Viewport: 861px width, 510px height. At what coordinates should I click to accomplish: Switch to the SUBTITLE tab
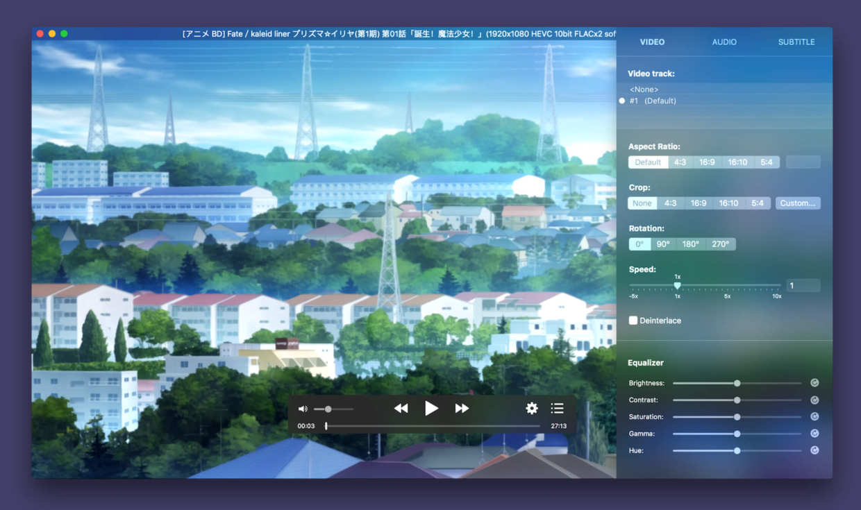pyautogui.click(x=796, y=42)
